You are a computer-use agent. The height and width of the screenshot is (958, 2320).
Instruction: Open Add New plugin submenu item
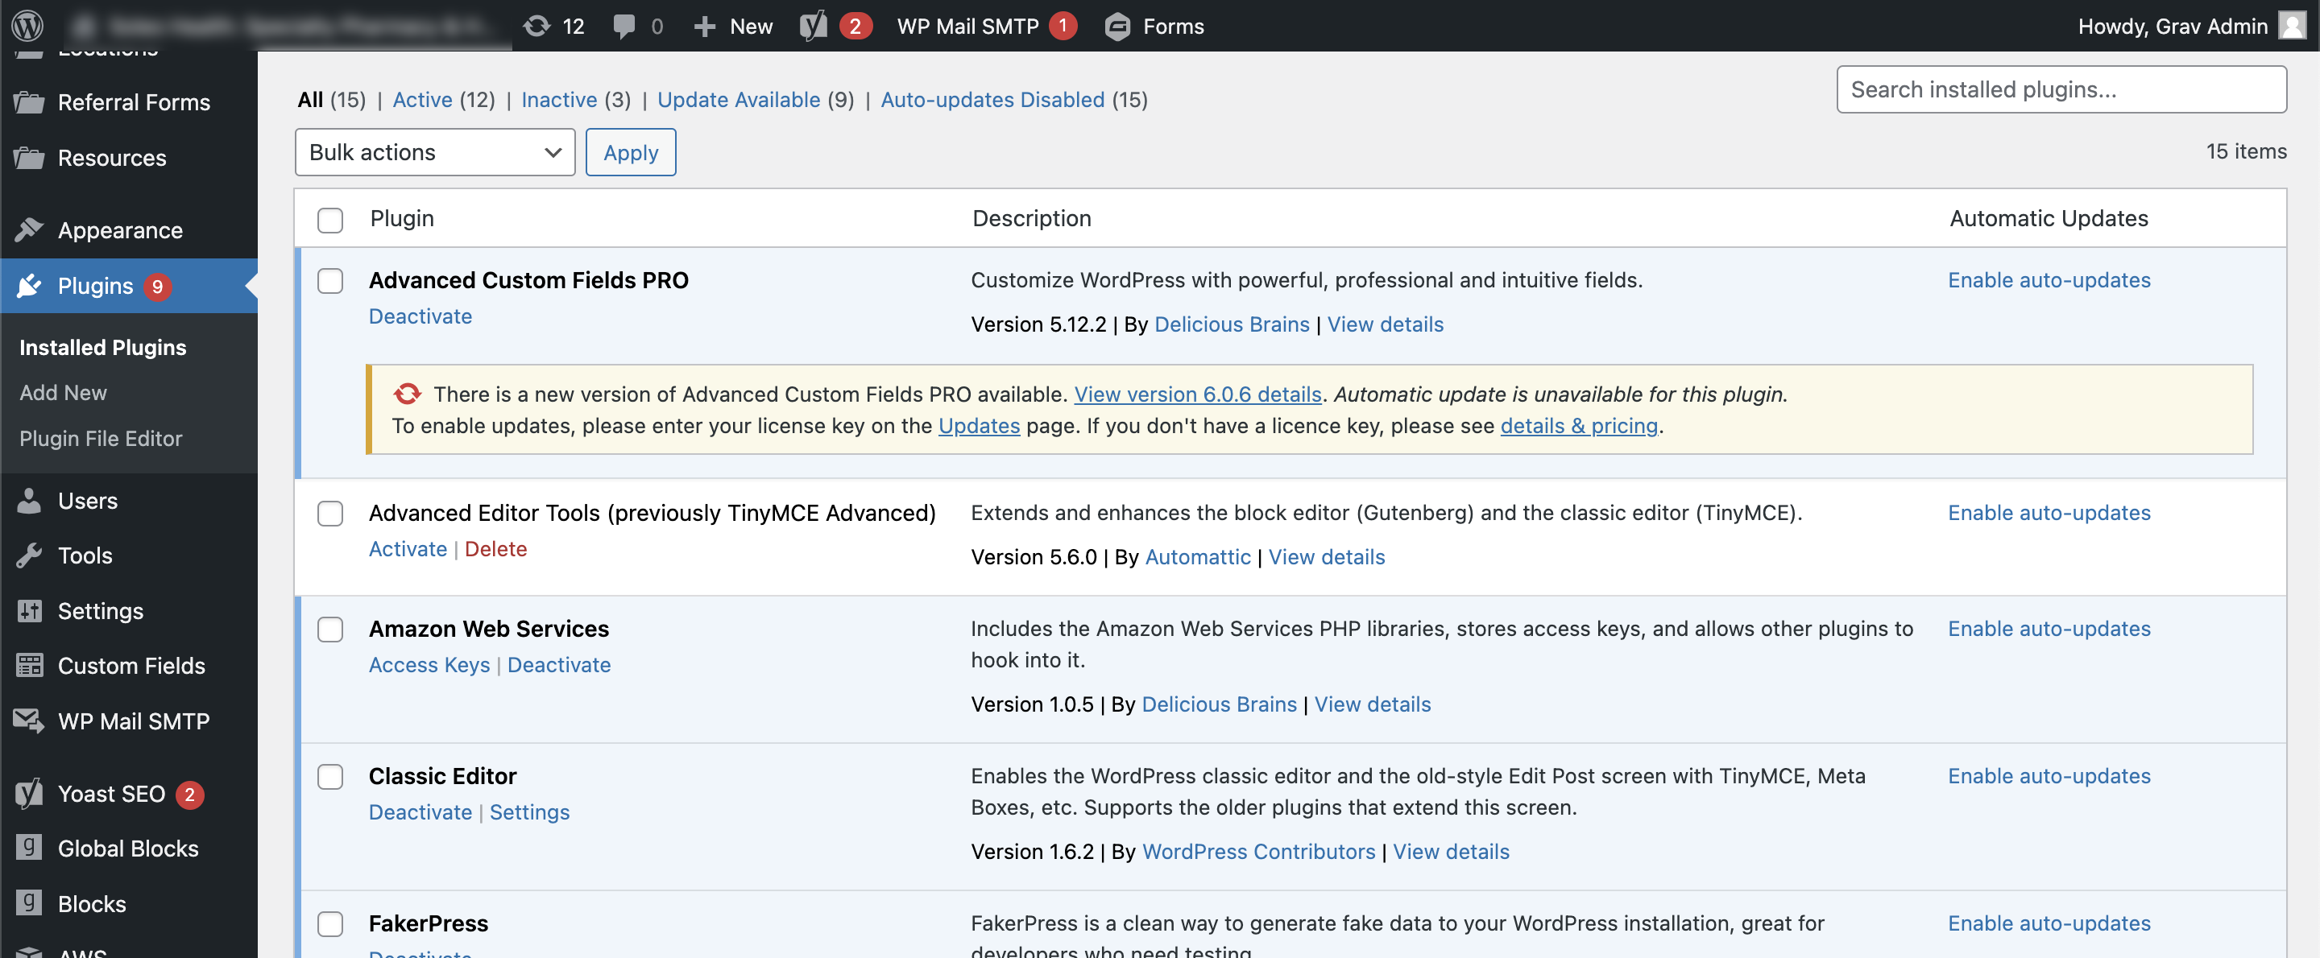tap(63, 393)
